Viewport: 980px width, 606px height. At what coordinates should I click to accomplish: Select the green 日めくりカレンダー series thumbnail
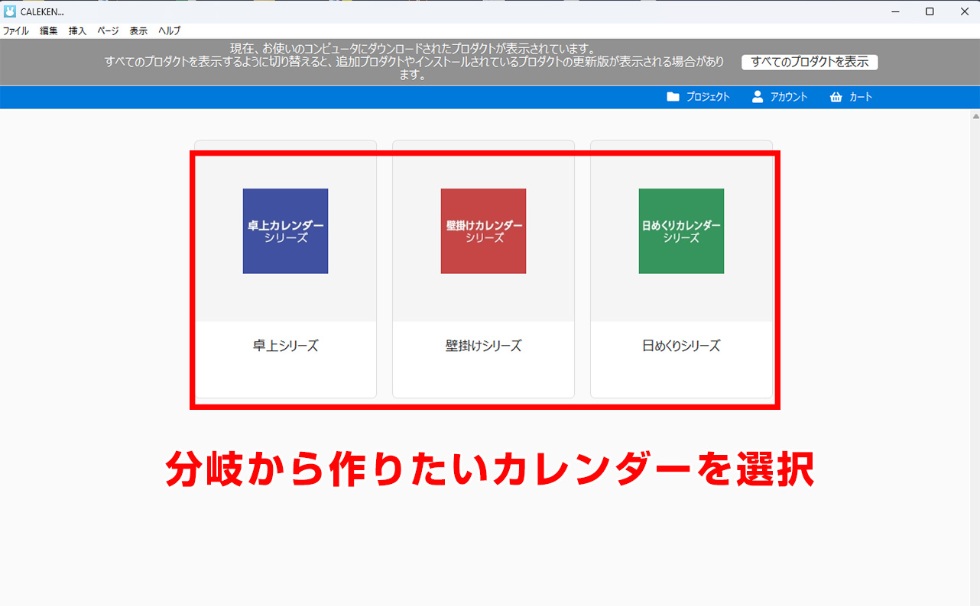(x=681, y=231)
